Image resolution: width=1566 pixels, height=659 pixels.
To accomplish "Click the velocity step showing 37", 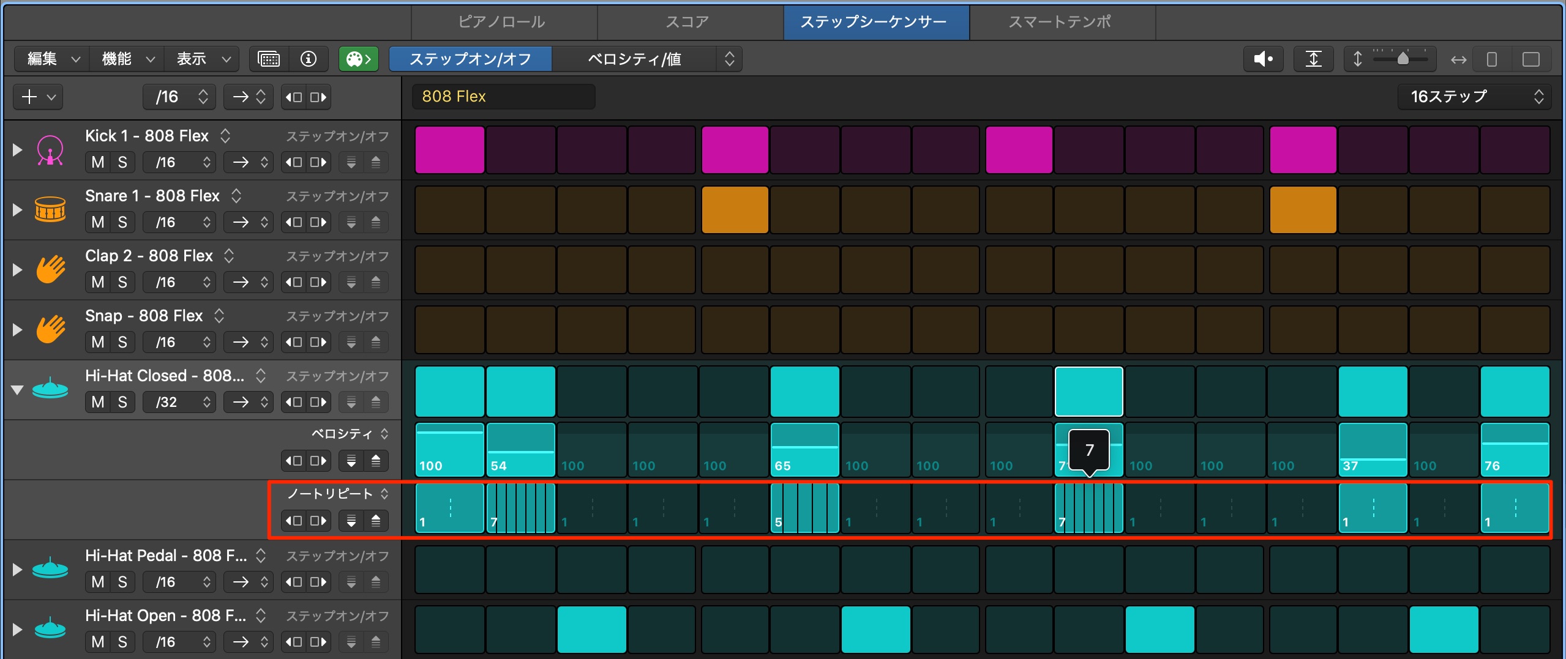I will (1373, 450).
